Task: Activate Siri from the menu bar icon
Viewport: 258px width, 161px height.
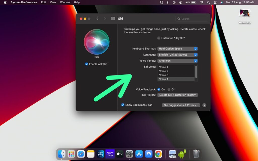Action: pyautogui.click(x=221, y=2)
